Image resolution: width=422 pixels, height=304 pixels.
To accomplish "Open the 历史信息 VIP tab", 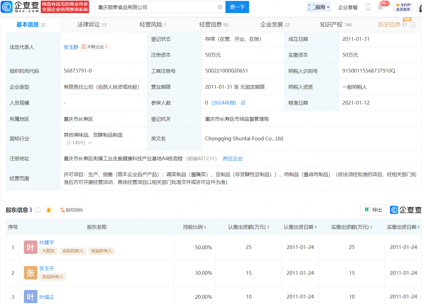I will click(x=392, y=25).
